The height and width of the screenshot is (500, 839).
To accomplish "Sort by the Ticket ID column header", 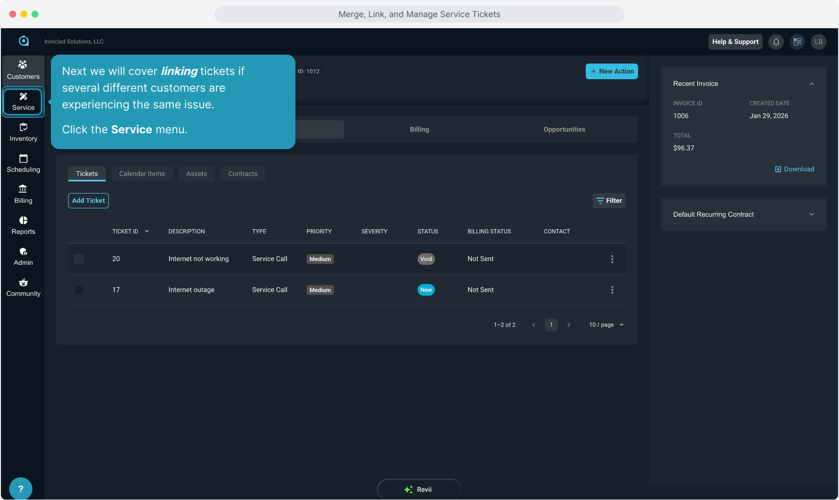I will coord(125,231).
